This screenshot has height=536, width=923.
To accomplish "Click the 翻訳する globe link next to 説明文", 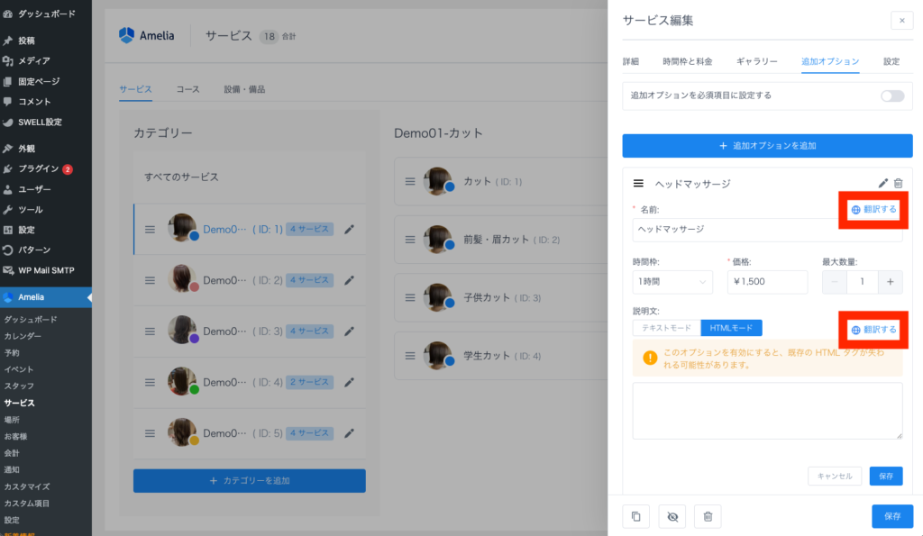I will [873, 330].
